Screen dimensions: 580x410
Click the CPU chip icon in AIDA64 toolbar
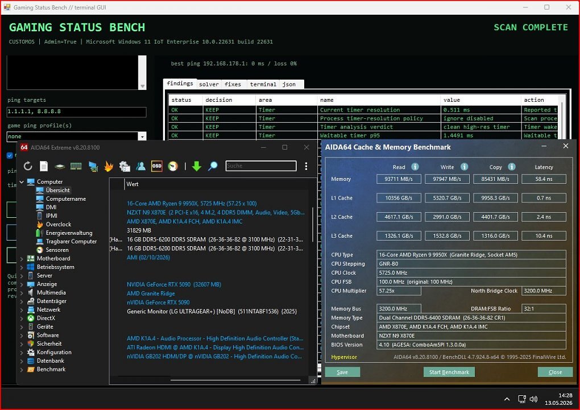tap(60, 167)
